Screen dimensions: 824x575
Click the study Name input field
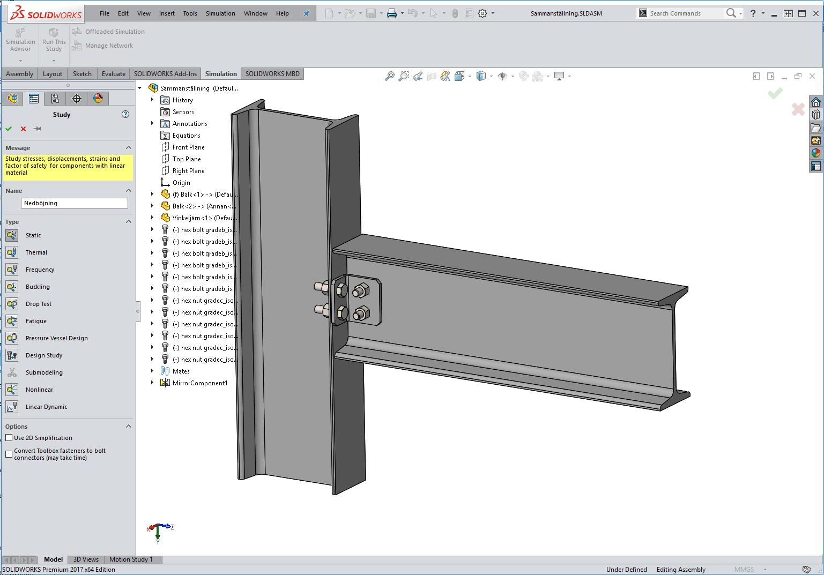pyautogui.click(x=75, y=203)
